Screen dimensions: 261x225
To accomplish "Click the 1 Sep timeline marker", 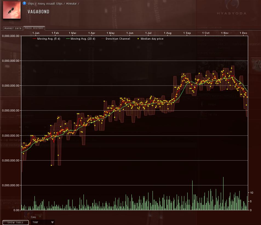I will coord(187,33).
